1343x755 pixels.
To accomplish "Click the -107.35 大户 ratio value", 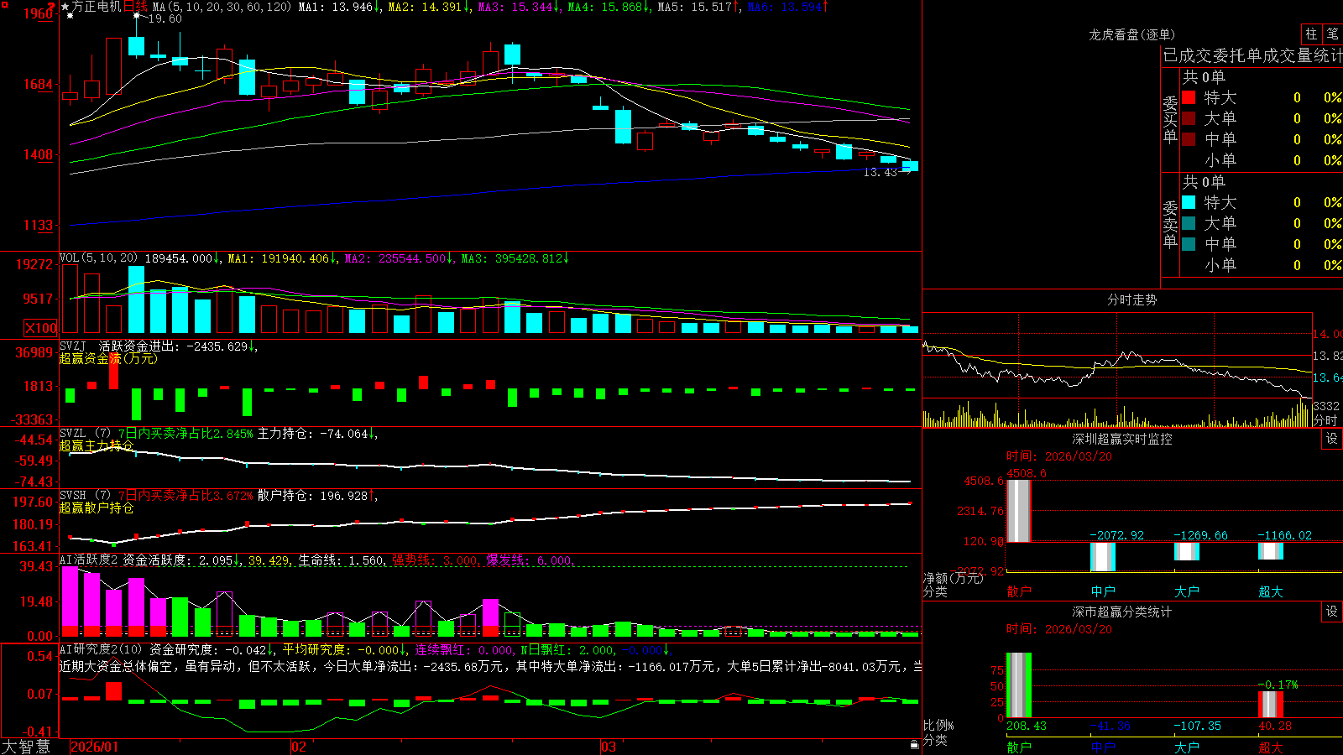I will point(1198,726).
